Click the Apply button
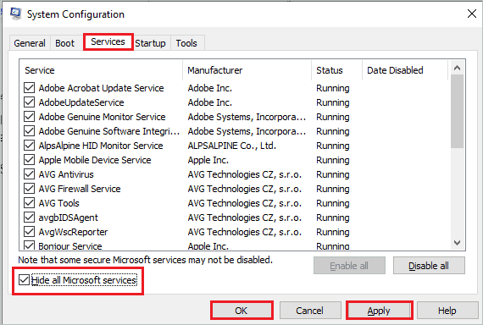The height and width of the screenshot is (325, 483). click(x=379, y=311)
